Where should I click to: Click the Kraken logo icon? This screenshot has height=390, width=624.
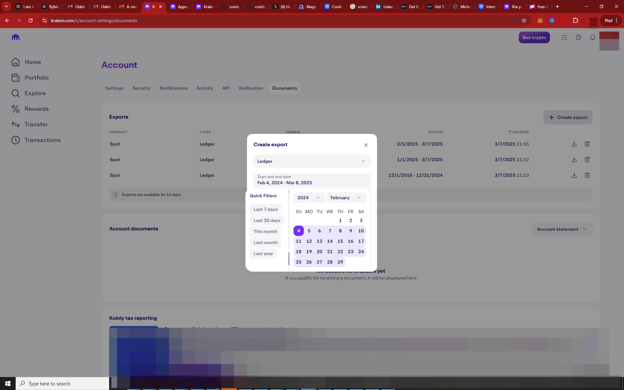16,37
